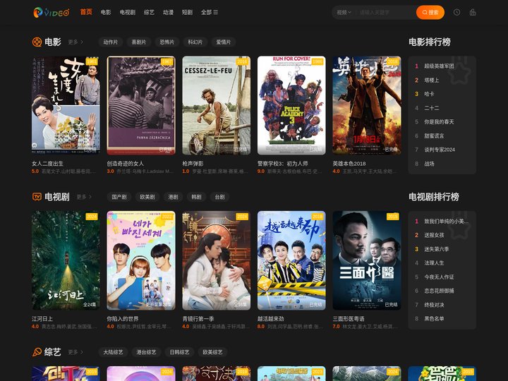Open ranked drama 今夜无人作证
This screenshot has height=381, width=508.
pyautogui.click(x=439, y=277)
